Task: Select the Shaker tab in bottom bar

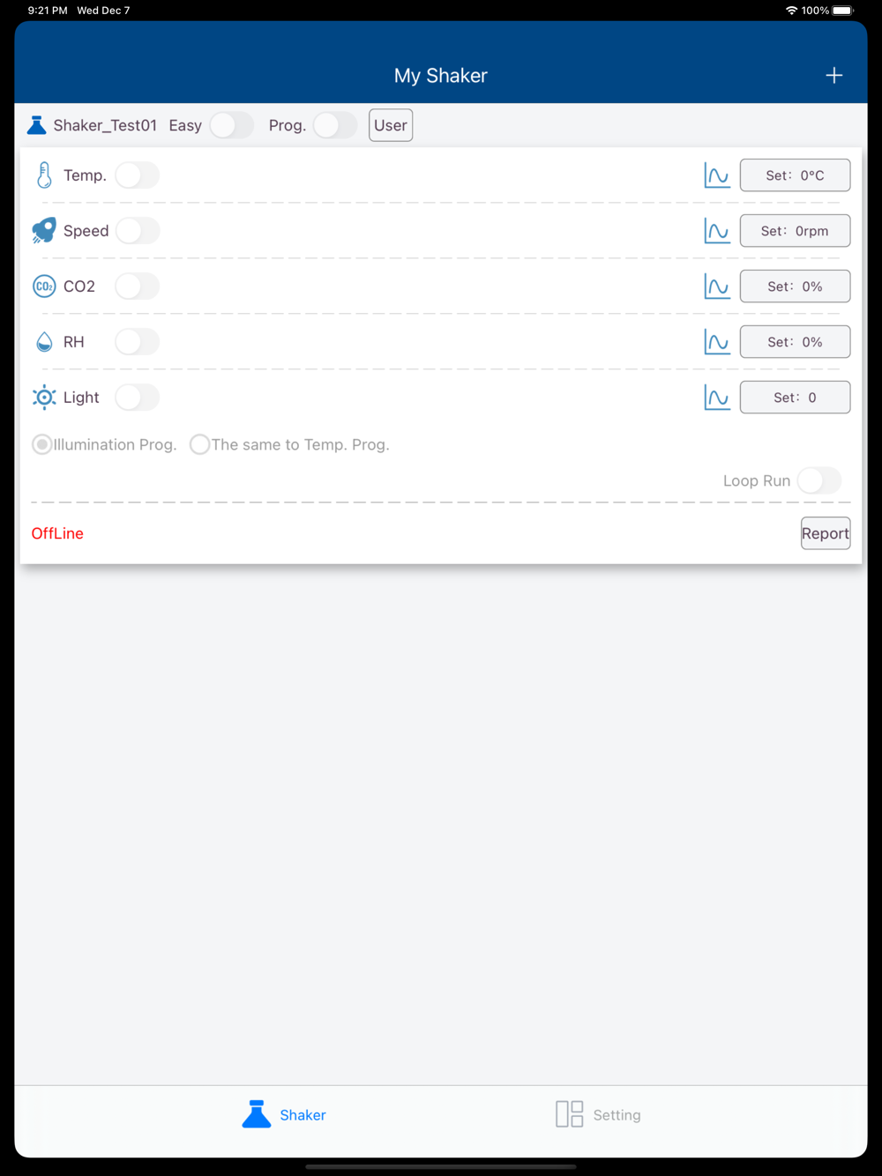Action: pos(284,1114)
